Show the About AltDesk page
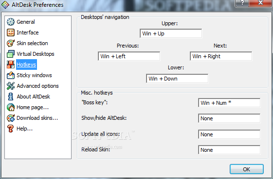 tap(33, 97)
